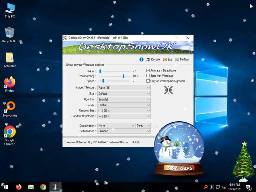Viewport: 256px width, 192px height.
Task: Launch Firefox from the taskbar
Action: point(18,187)
